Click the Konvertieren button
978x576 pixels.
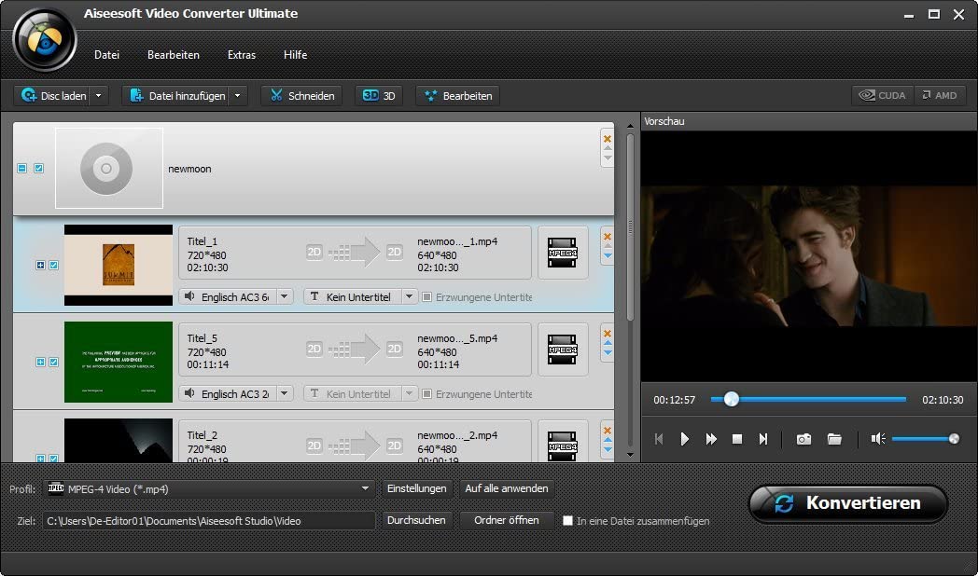click(x=847, y=503)
